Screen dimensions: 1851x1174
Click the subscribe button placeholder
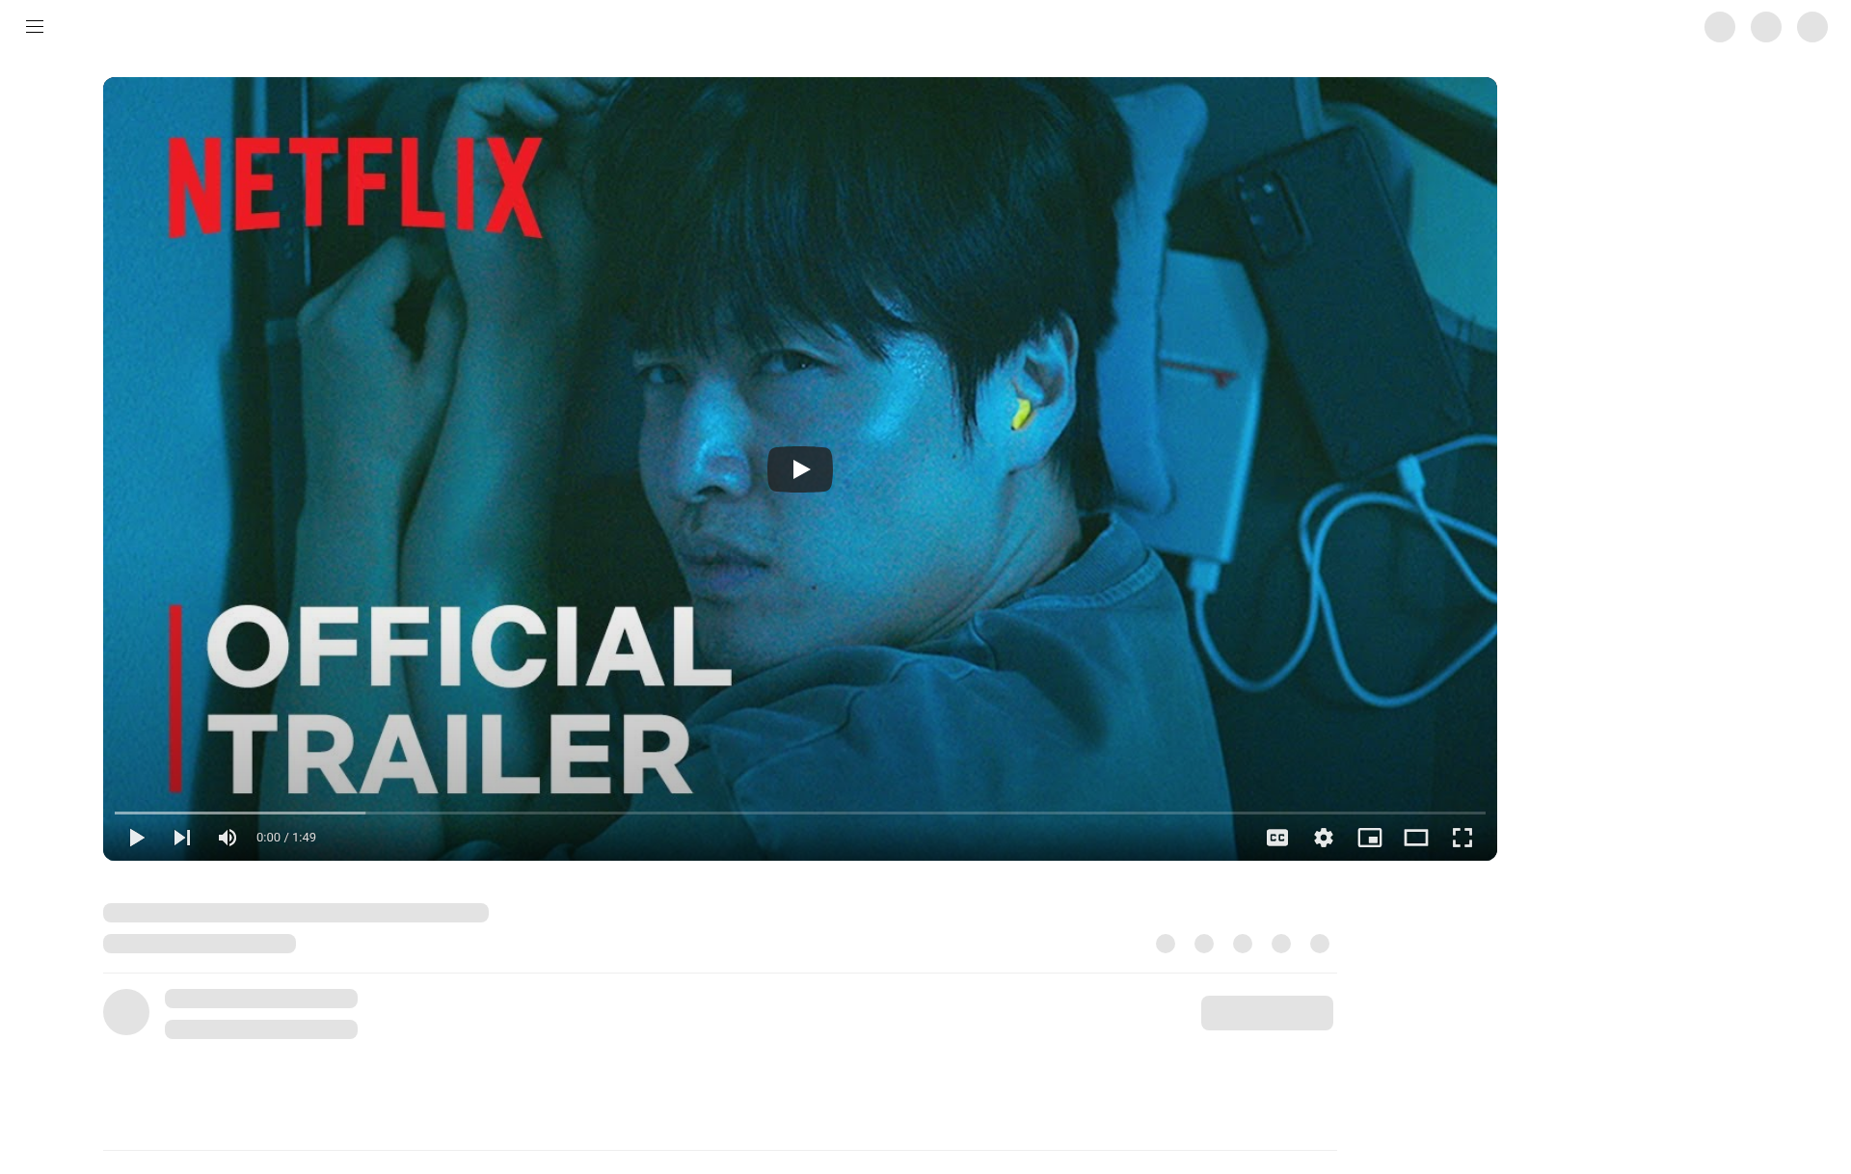(1267, 1013)
